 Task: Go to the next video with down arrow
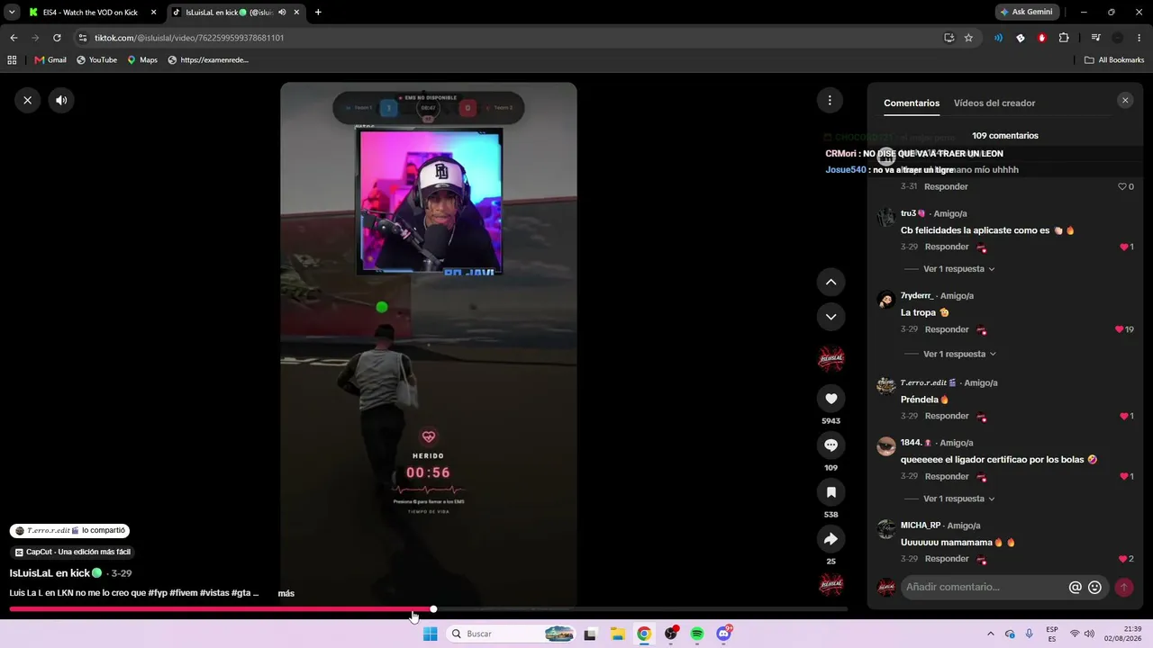coord(831,317)
